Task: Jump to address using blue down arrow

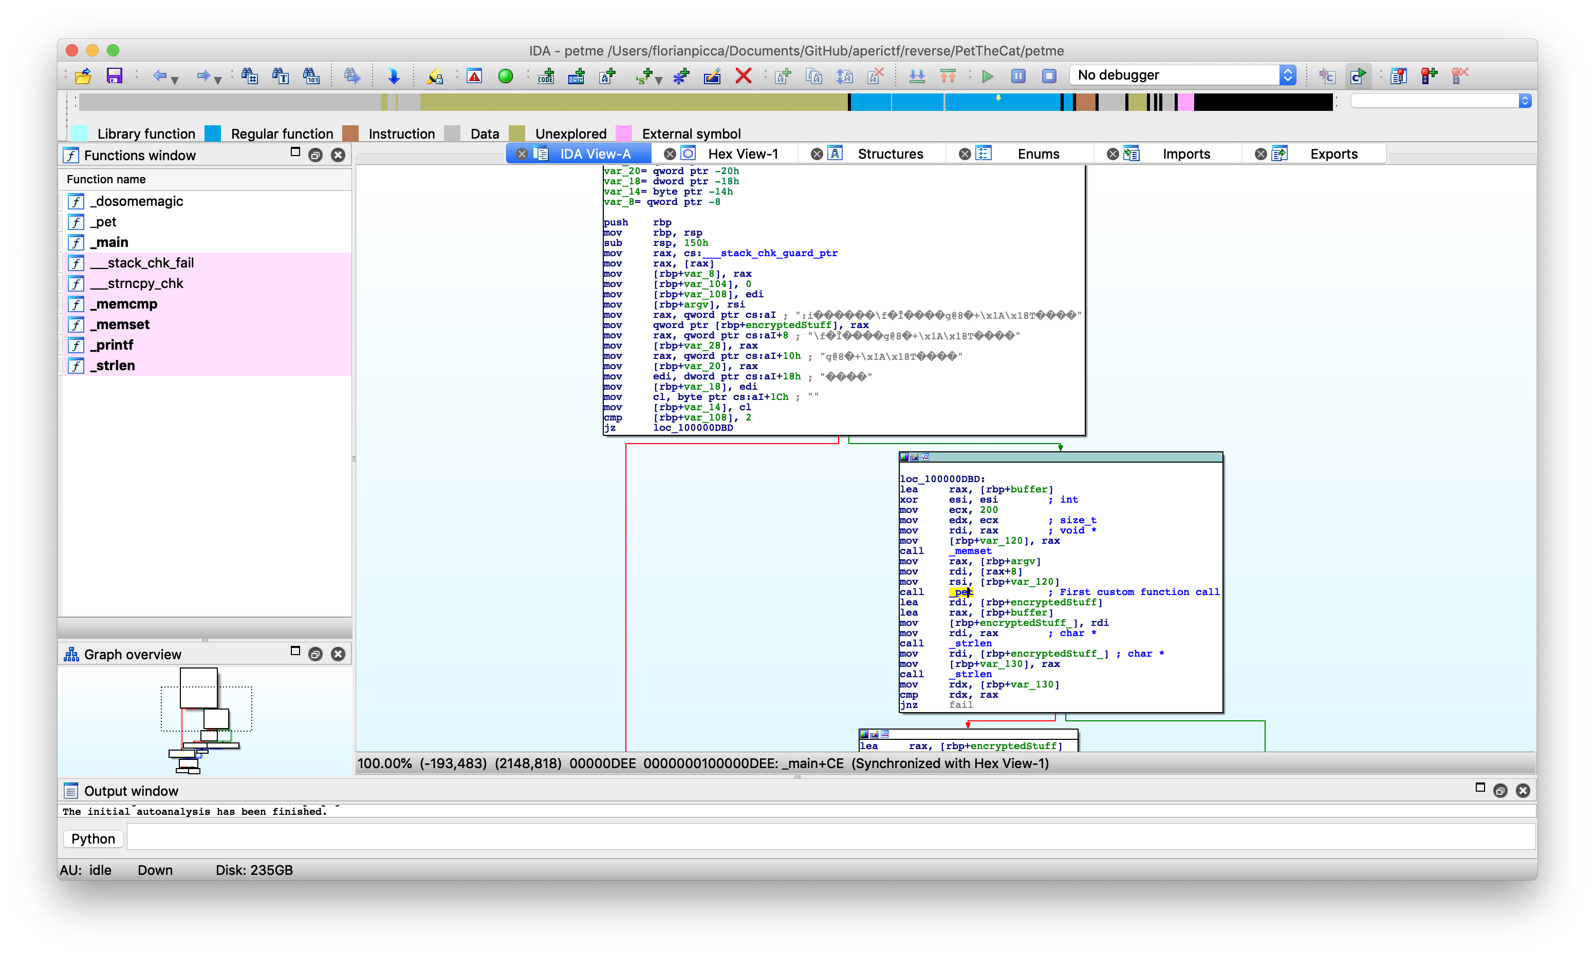Action: click(x=393, y=76)
